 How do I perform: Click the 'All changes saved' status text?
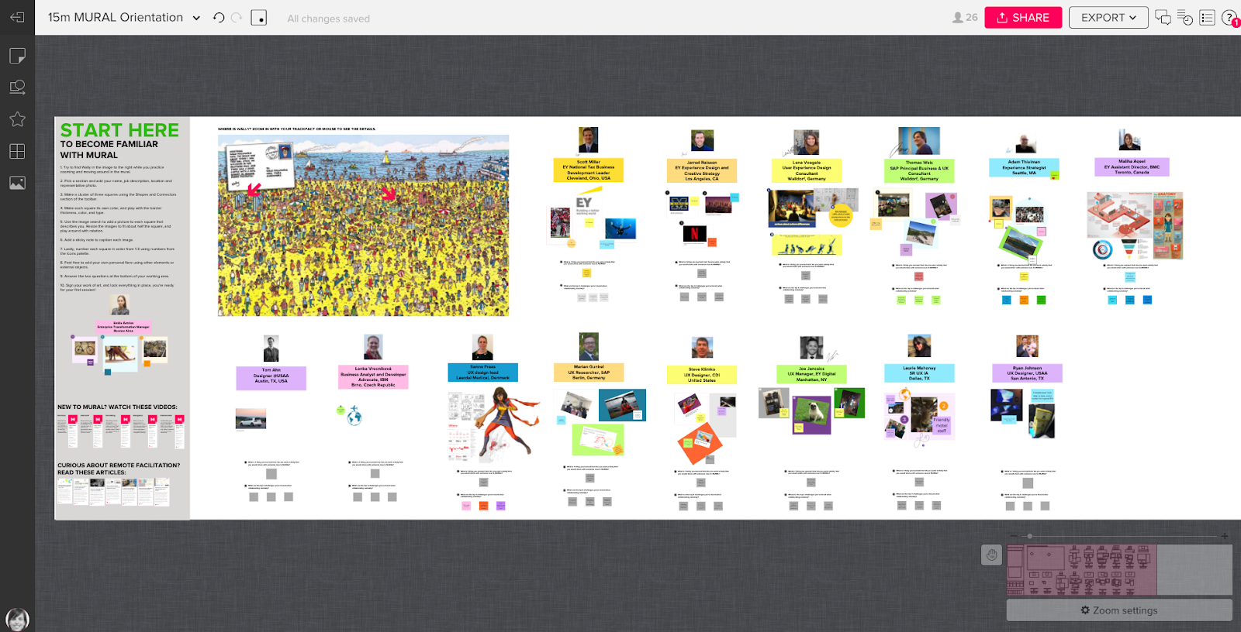(329, 19)
